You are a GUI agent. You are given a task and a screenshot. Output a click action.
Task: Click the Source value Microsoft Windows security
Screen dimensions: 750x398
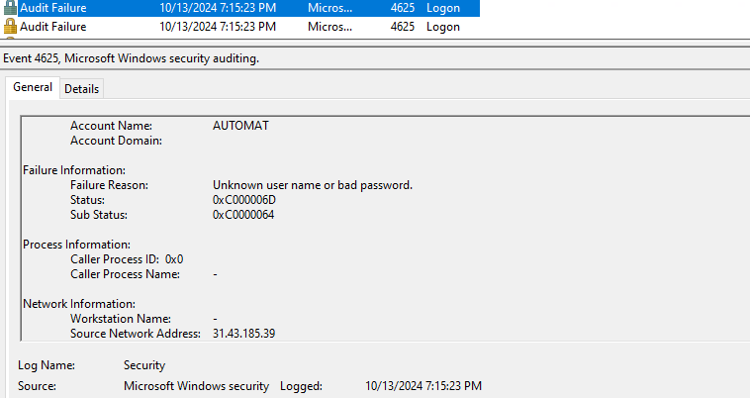[x=196, y=385]
